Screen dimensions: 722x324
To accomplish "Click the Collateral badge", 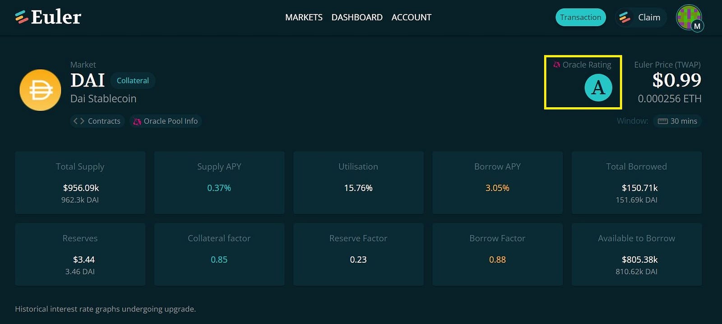I will [x=133, y=81].
